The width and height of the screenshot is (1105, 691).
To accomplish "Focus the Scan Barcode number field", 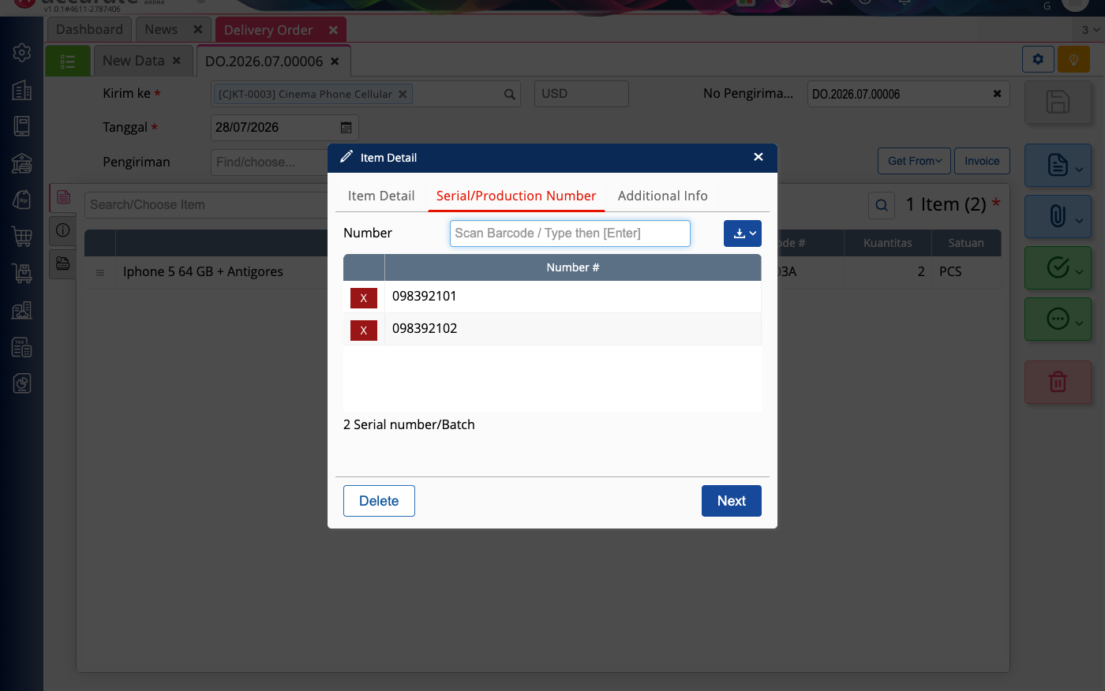I will 570,233.
